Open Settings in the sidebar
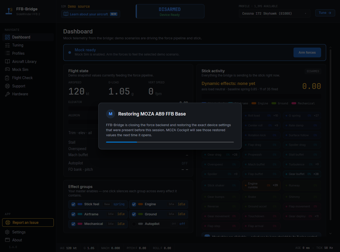340x252 pixels. 28,232
